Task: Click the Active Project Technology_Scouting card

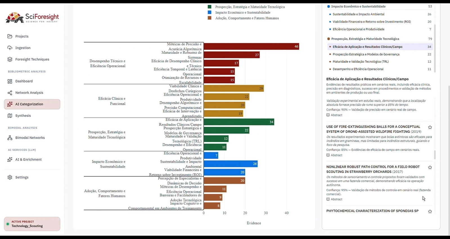Action: tap(32, 224)
